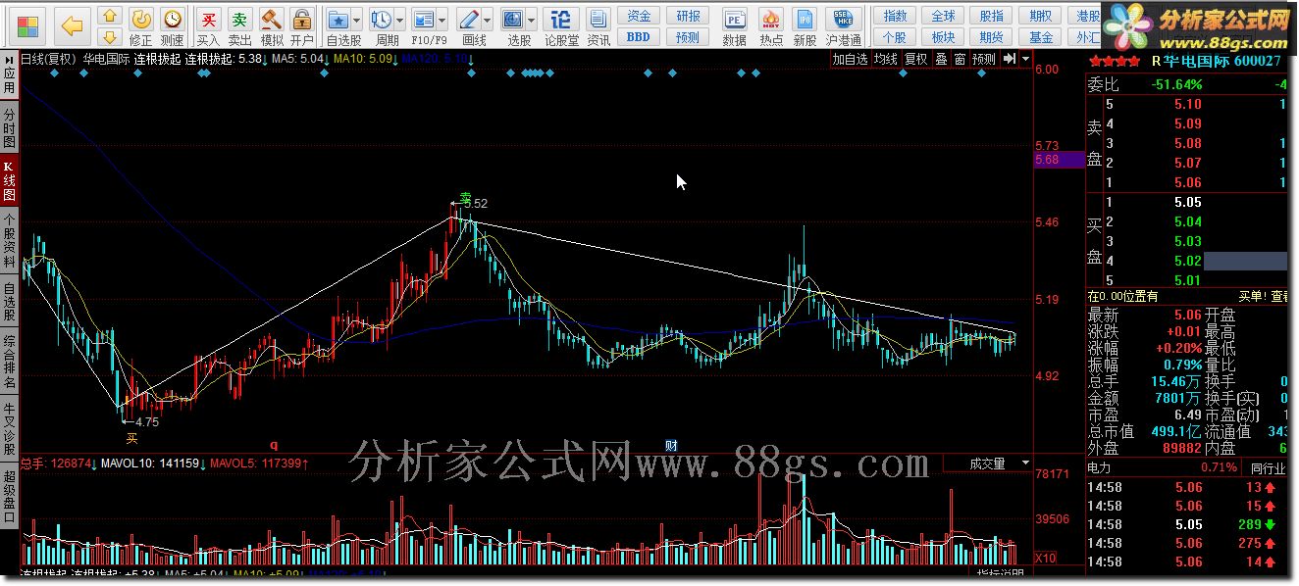The image size is (1299, 586).
Task: Click the 财 marker below chart
Action: [x=671, y=444]
